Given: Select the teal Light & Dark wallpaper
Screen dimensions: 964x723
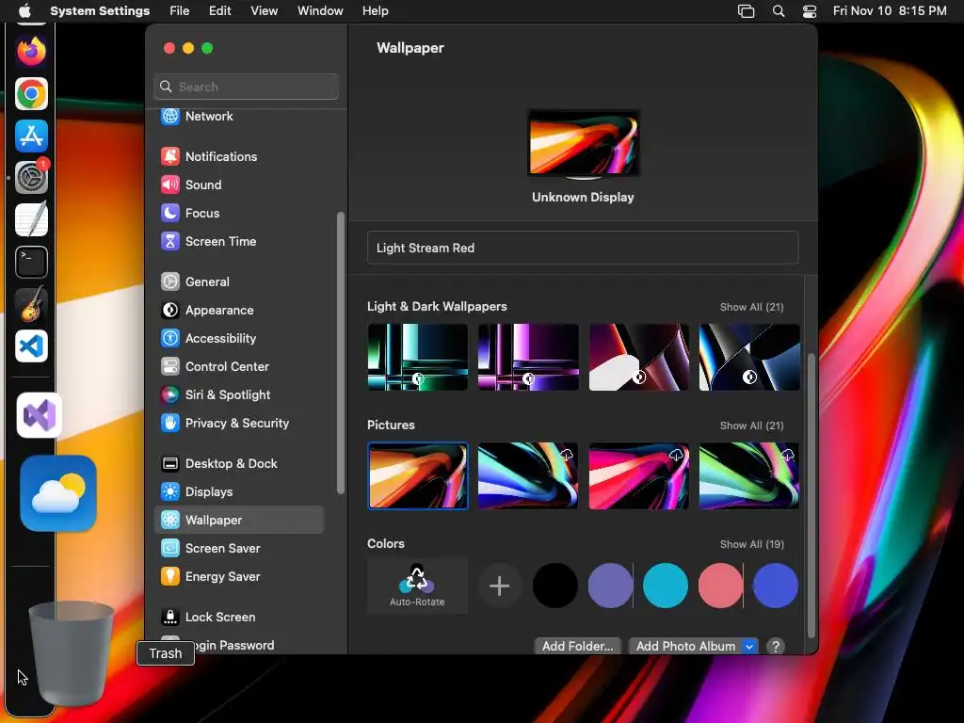Looking at the screenshot, I should (417, 357).
